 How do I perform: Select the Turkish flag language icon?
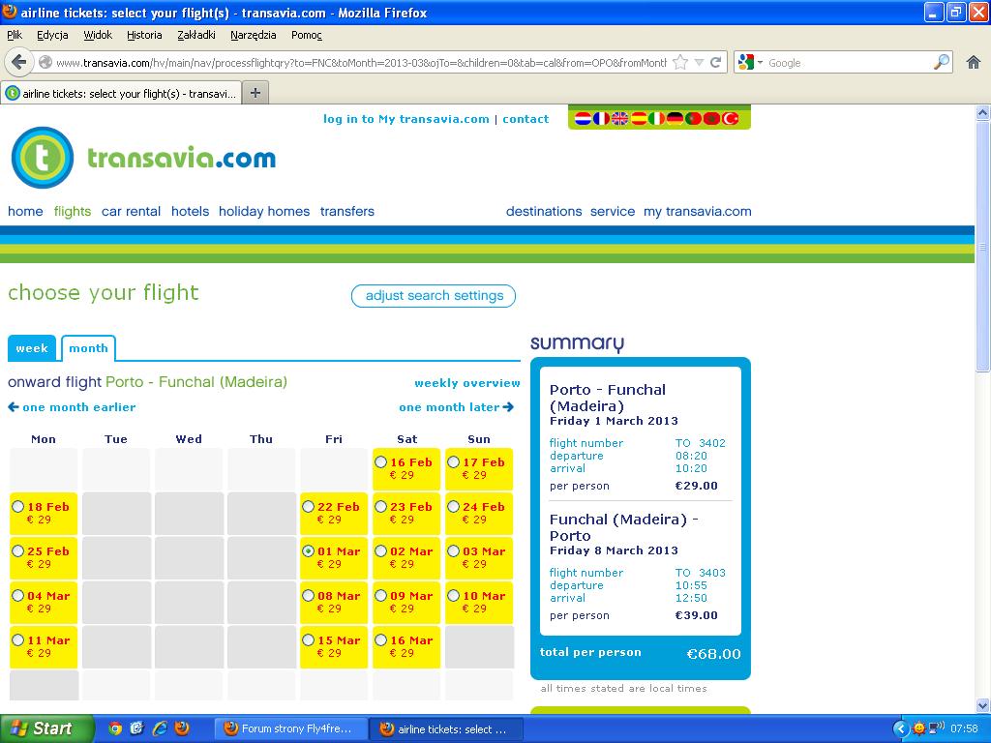click(x=731, y=119)
